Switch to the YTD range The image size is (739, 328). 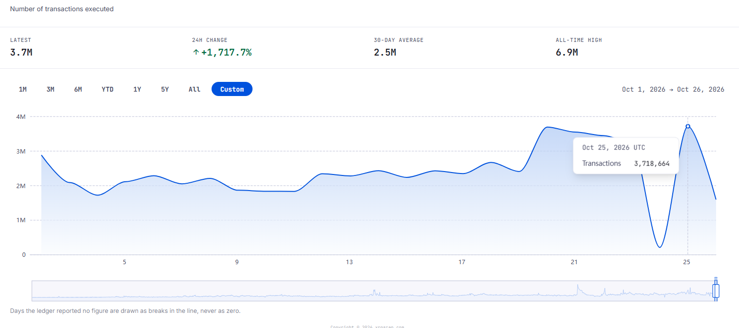pos(108,89)
